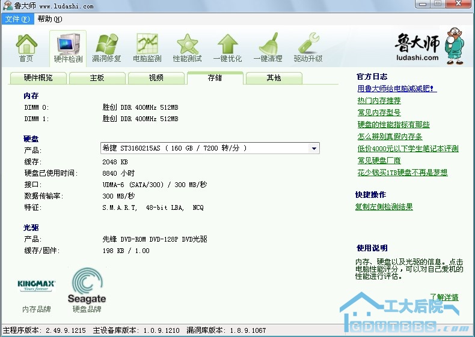This screenshot has height=337, width=475.
Task: Click 复制左侧检测结果 quick action link
Action: tap(384, 207)
